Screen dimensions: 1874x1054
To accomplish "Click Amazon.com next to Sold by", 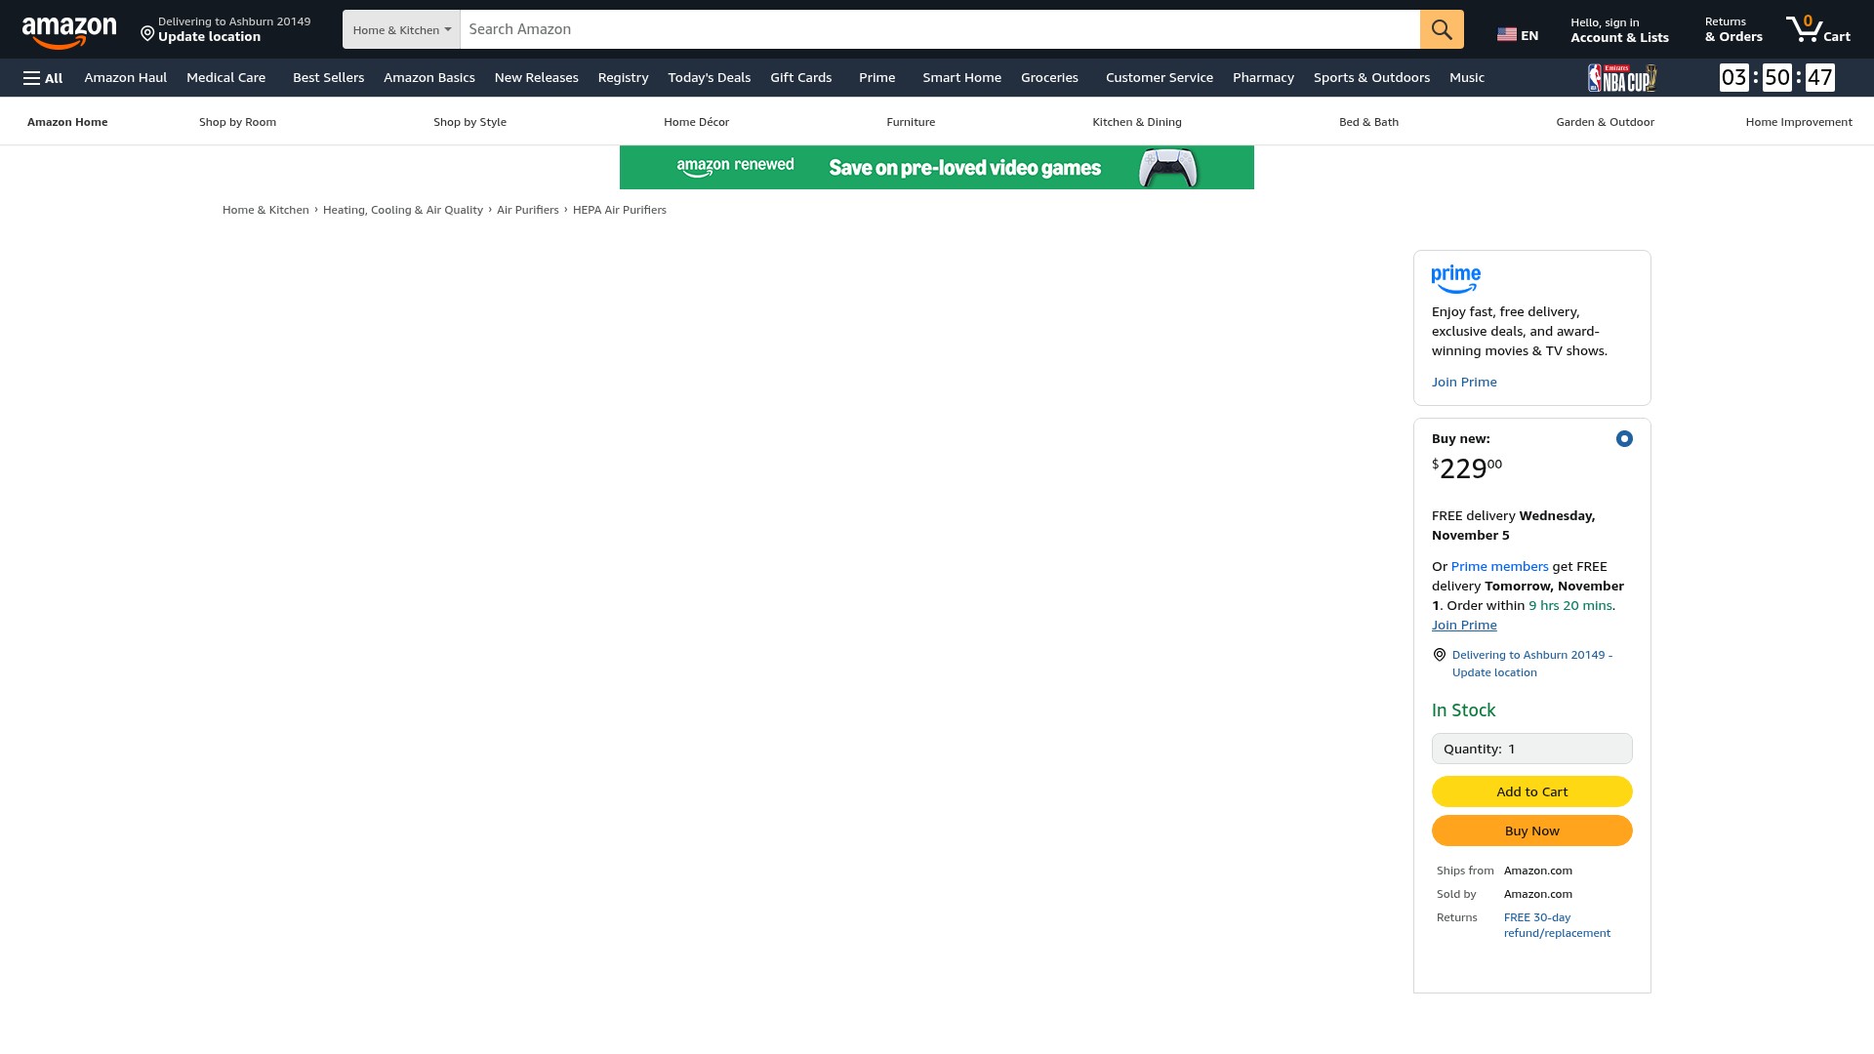I will (1538, 894).
